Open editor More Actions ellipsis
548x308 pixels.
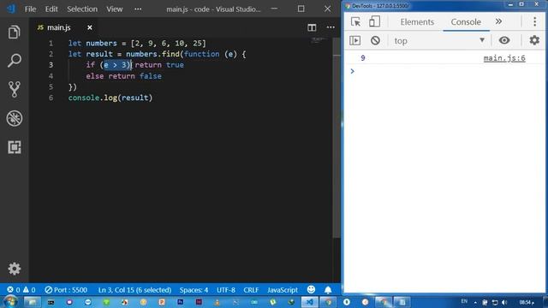331,27
